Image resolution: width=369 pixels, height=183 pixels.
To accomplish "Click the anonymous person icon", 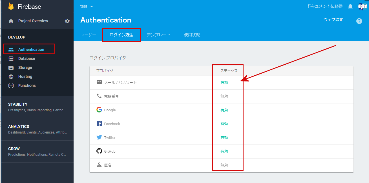I will click(99, 165).
